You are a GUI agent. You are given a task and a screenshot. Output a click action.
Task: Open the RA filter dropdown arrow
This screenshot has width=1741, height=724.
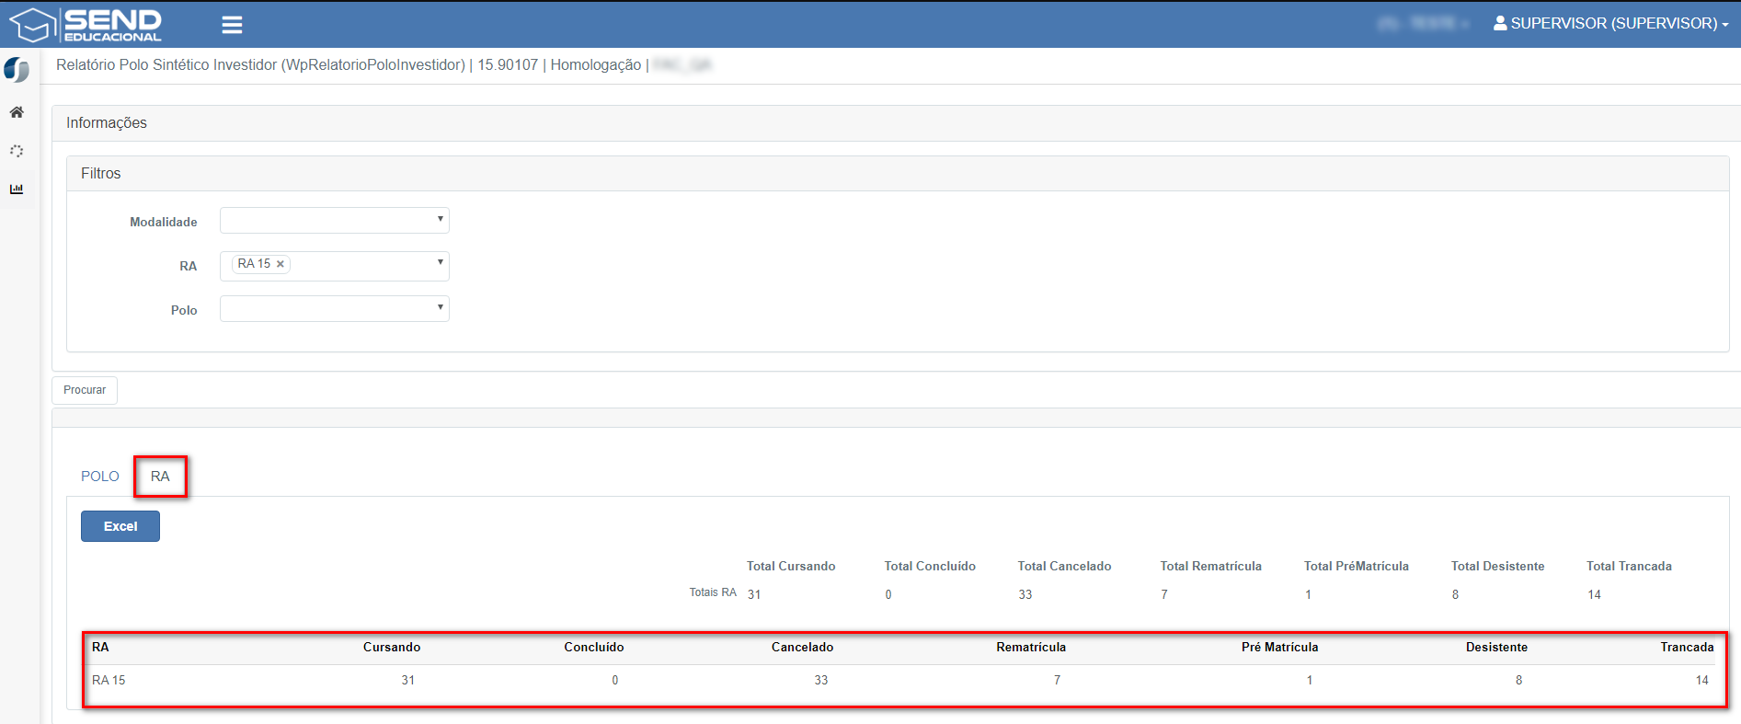click(440, 263)
